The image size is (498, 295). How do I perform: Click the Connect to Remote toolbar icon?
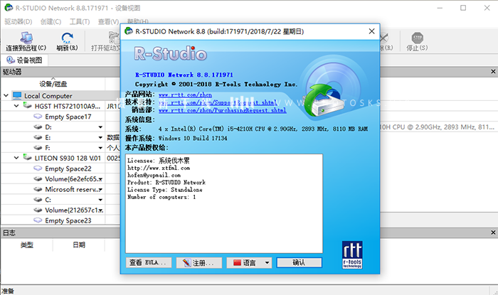(x=26, y=38)
